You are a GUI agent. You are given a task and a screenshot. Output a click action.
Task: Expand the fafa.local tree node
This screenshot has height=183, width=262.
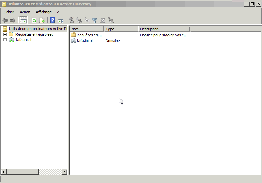(x=5, y=40)
